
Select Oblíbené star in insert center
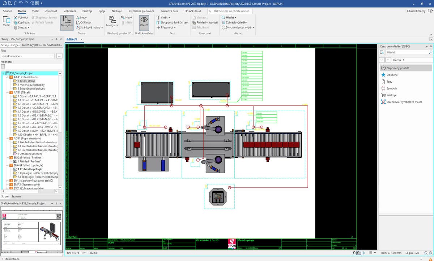(x=383, y=75)
